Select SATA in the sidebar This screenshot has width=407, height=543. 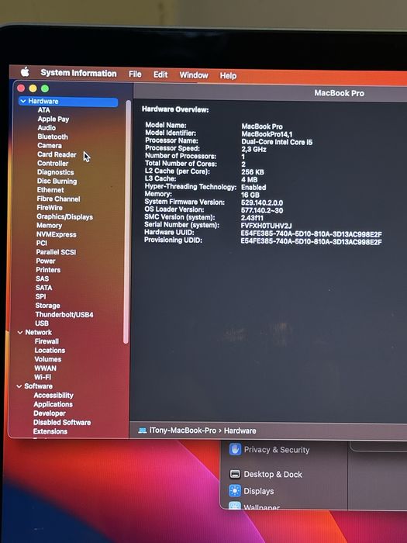tap(43, 288)
